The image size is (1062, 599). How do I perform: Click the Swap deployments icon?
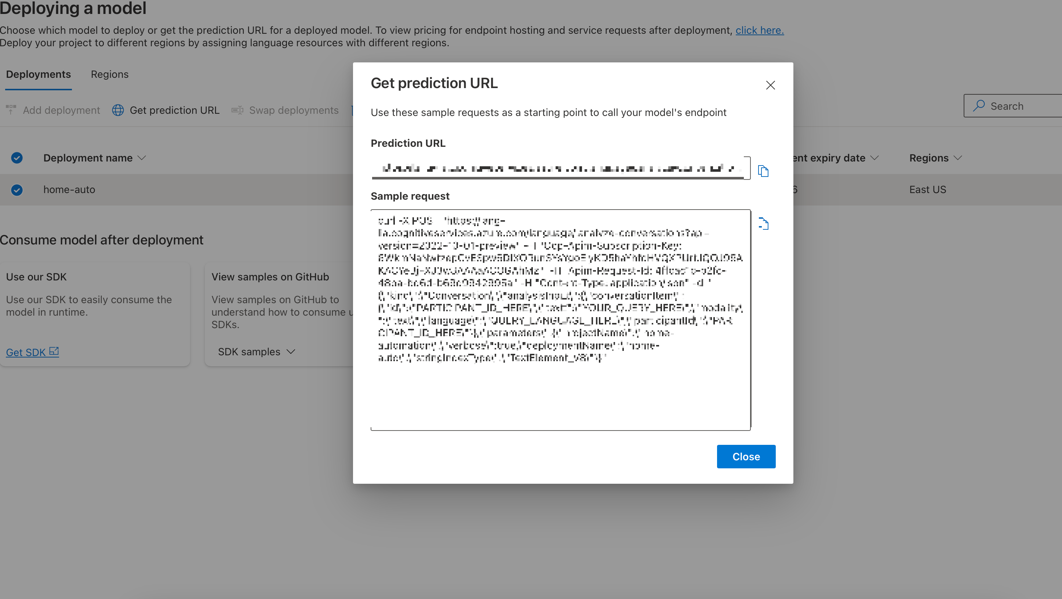[237, 110]
